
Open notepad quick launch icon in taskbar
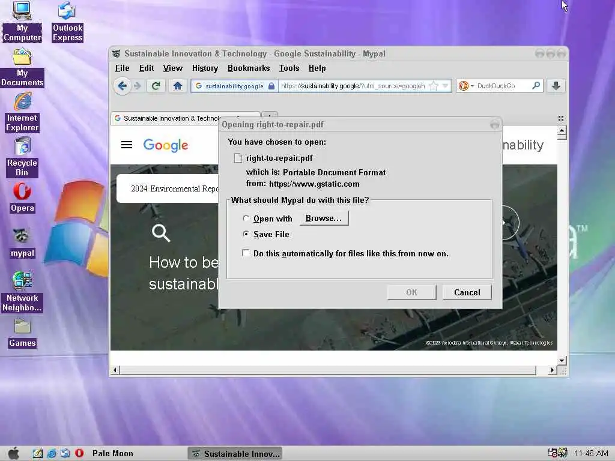(38, 453)
